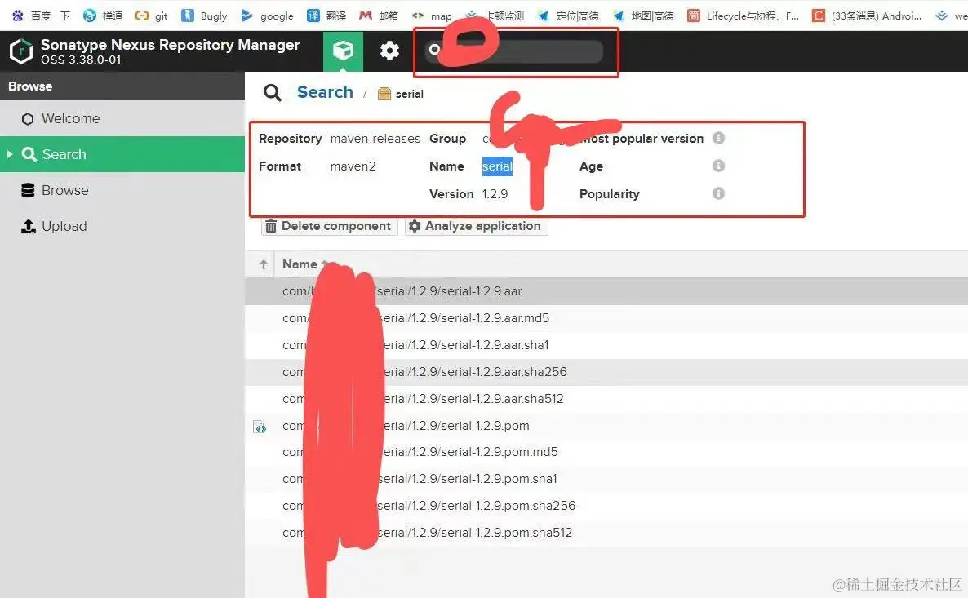Open the administration gear icon

coord(389,51)
